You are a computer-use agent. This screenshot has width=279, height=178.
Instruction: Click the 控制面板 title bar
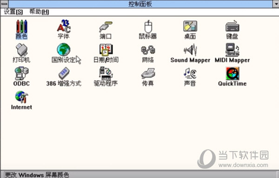pos(140,4)
